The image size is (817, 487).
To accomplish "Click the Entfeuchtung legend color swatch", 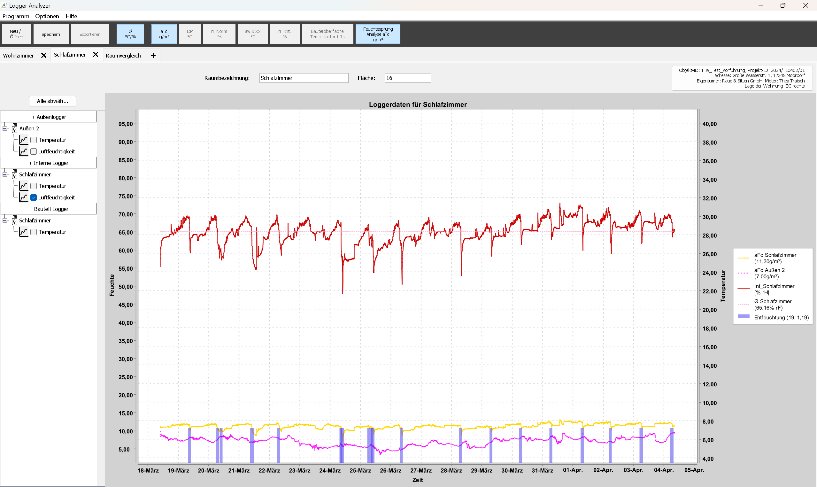I will 744,317.
